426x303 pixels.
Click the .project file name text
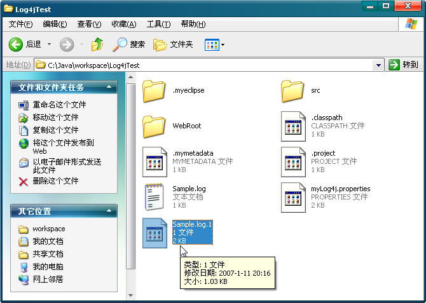click(323, 153)
